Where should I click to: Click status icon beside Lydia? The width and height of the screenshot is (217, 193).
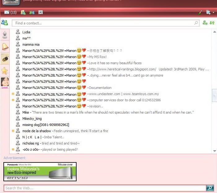[18, 32]
